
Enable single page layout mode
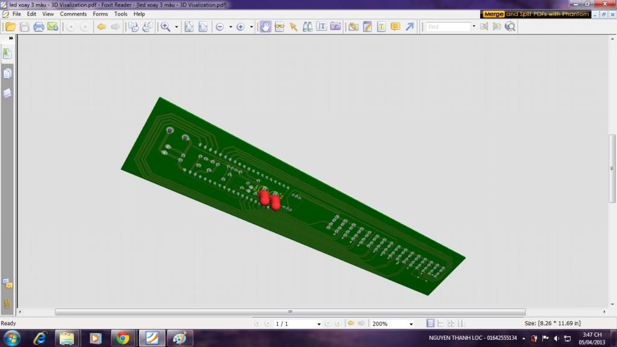click(430, 324)
